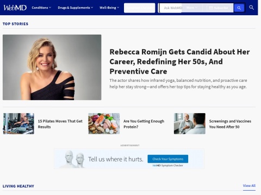The width and height of the screenshot is (261, 195).
Task: Click the blue search submit button
Action: (x=239, y=8)
